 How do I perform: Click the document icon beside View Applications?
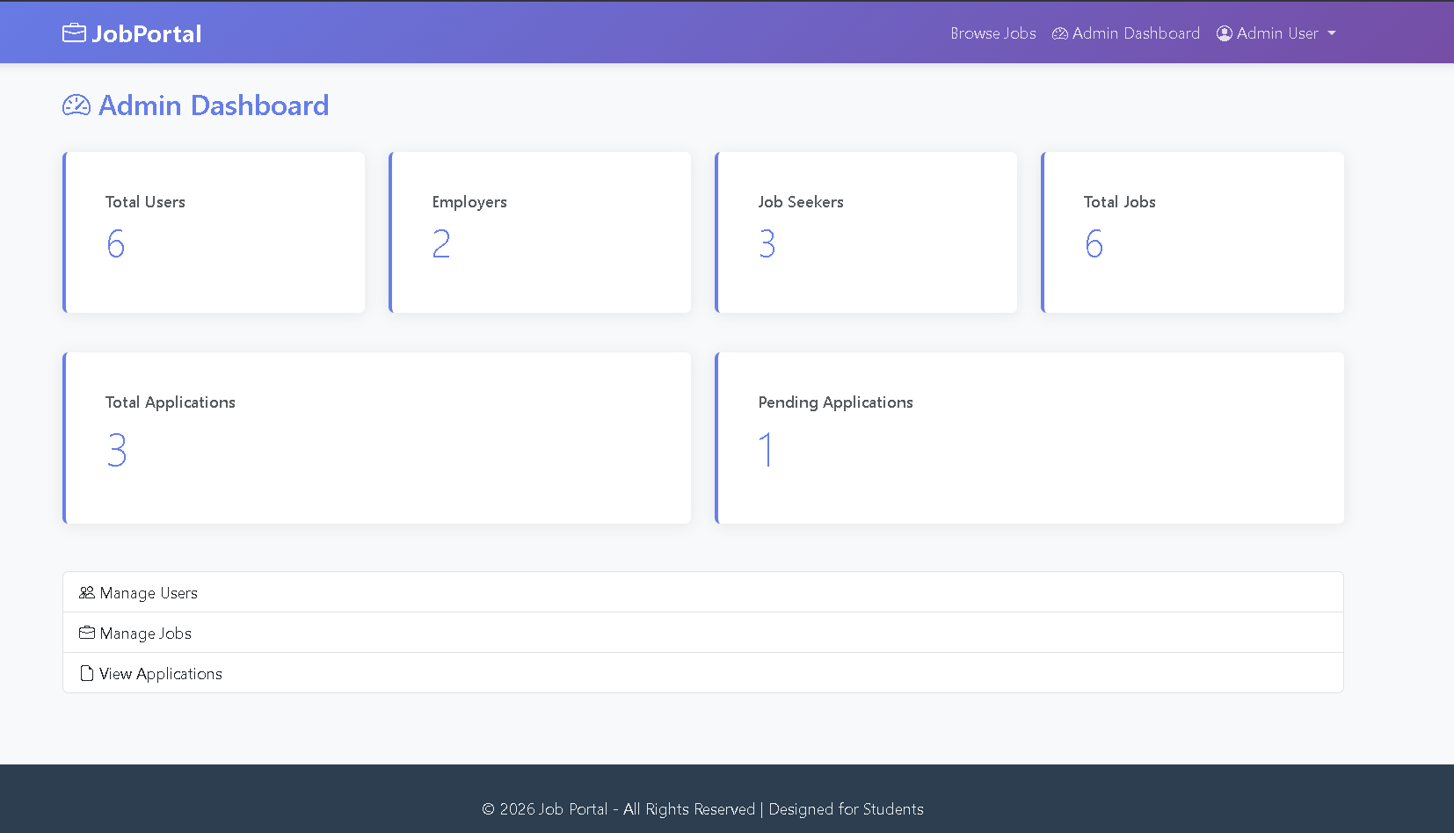coord(87,673)
